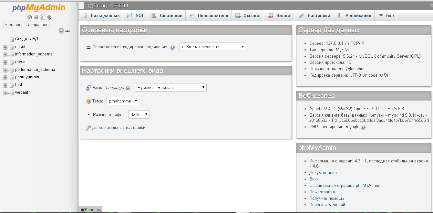The height and width of the screenshot is (213, 433).
Task: Click the phpmyadmin database cylinder icon
Action: point(12,77)
